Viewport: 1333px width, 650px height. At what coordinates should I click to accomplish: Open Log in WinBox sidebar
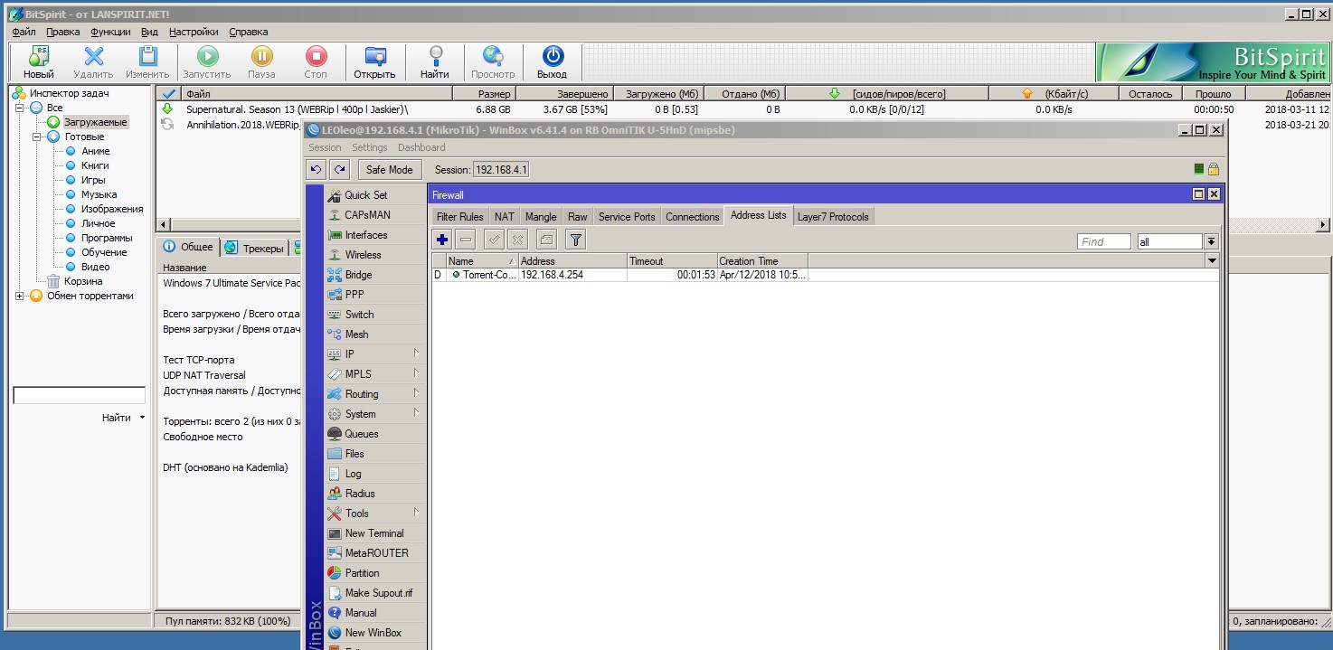point(375,474)
